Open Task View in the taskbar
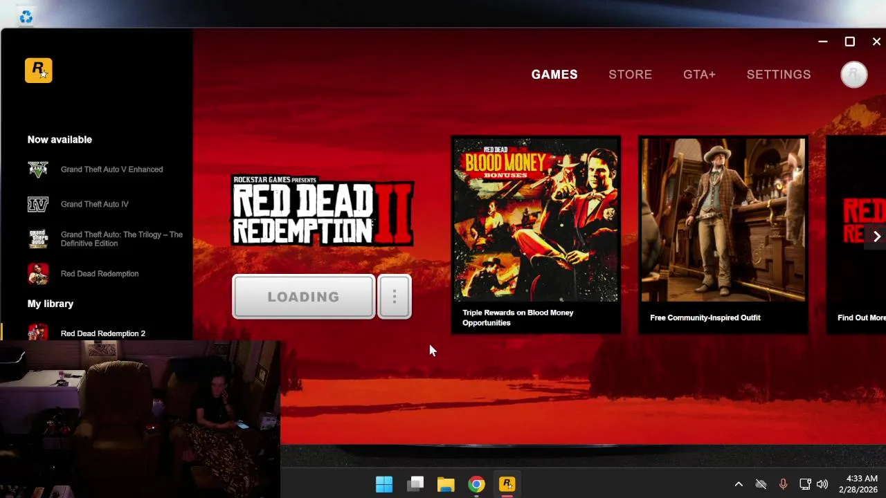Screen dimensions: 886x498 415,484
